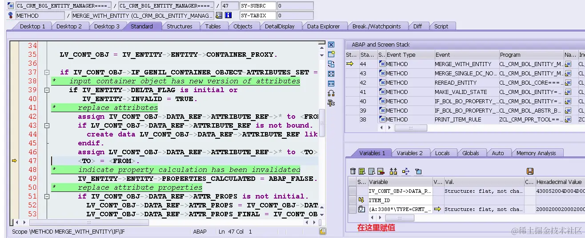Click the replace tool icon in vertical toolbar
This screenshot has width=585, height=238.
click(x=331, y=64)
